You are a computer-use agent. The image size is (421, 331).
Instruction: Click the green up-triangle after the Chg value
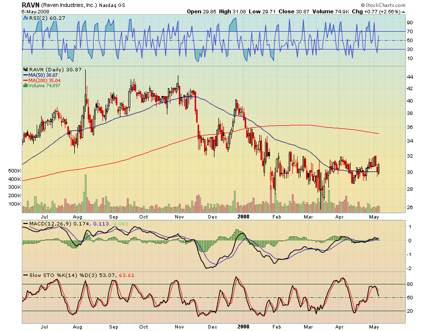coord(404,12)
